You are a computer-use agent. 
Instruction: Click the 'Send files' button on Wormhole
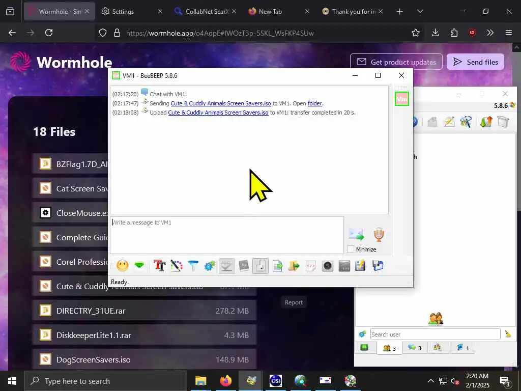(x=476, y=62)
